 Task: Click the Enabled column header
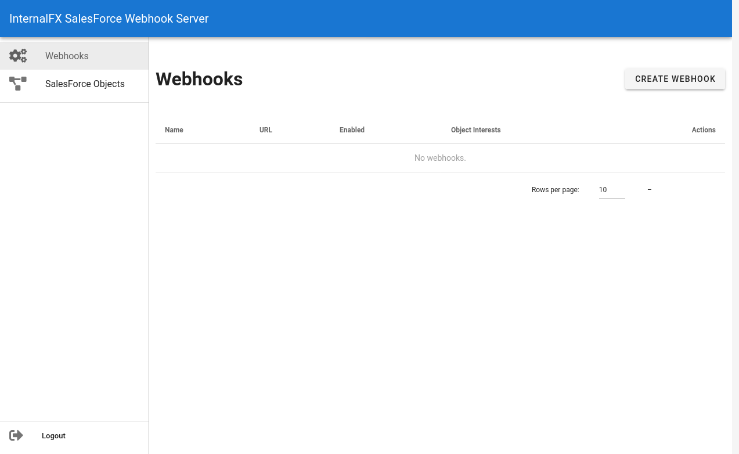click(x=352, y=130)
